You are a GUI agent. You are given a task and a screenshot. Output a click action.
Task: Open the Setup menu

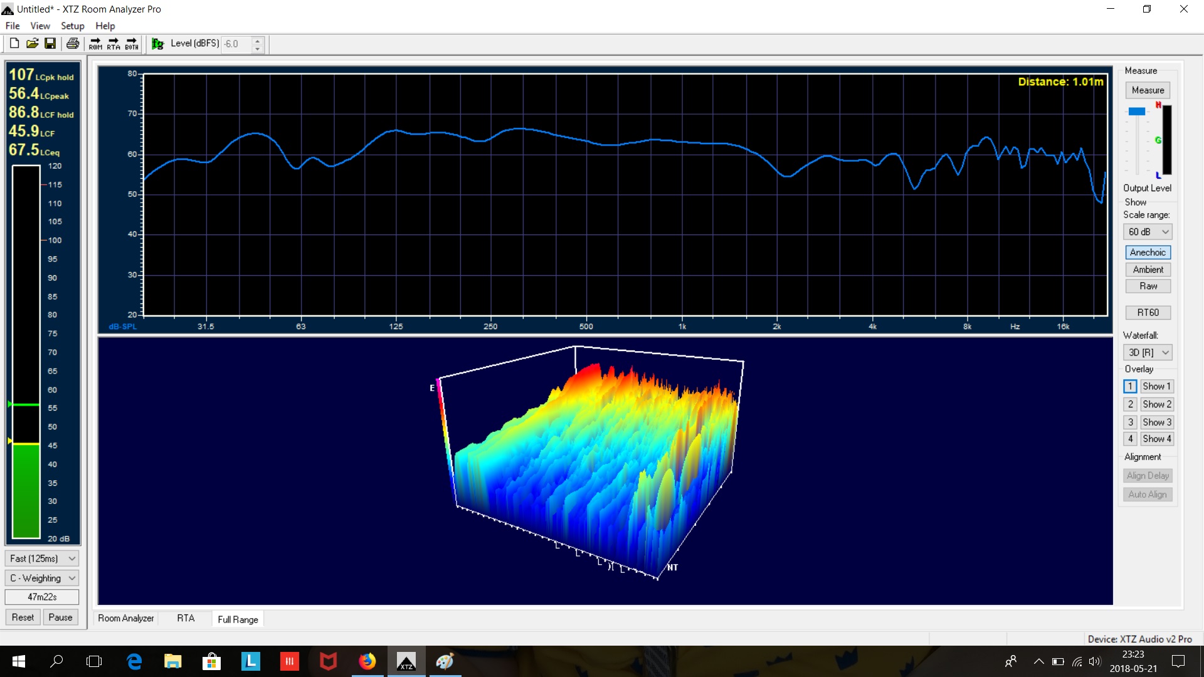[72, 26]
